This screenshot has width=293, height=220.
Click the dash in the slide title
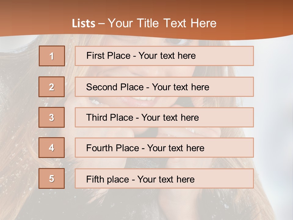point(102,24)
